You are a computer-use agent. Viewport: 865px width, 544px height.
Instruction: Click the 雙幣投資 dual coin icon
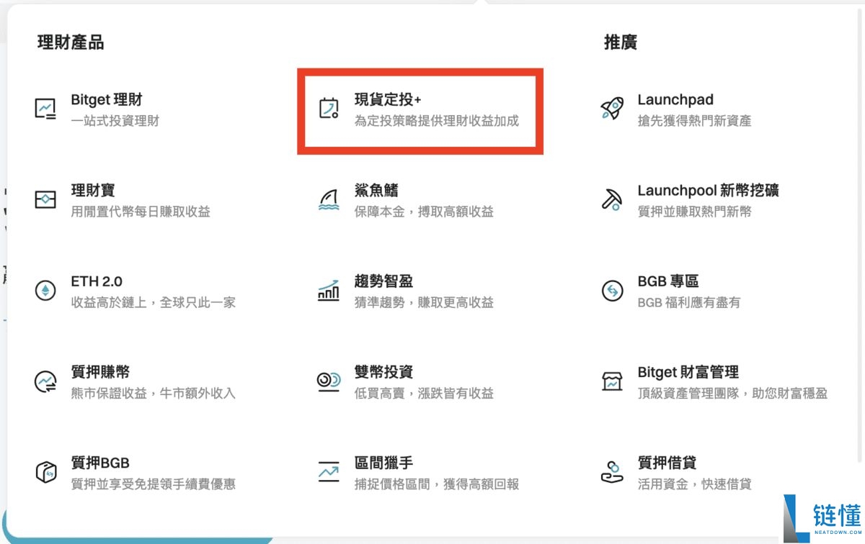329,382
